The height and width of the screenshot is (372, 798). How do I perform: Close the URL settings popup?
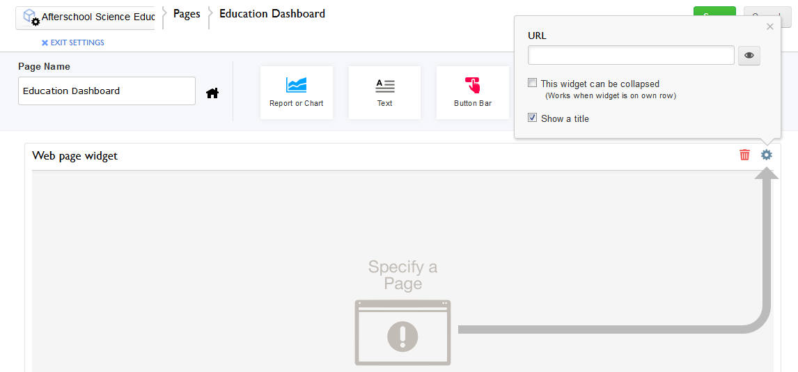(770, 27)
